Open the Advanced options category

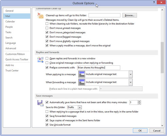click(x=17, y=48)
